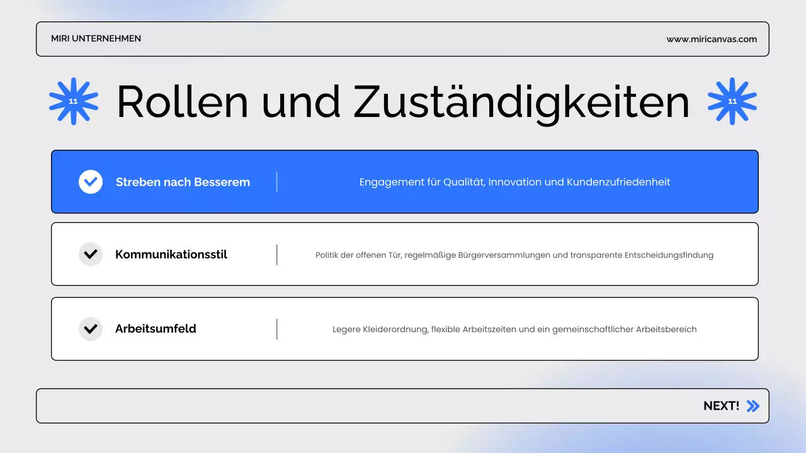Viewport: 806px width, 453px height.
Task: Click the blue asterisk icon left of the title
Action: tap(73, 101)
